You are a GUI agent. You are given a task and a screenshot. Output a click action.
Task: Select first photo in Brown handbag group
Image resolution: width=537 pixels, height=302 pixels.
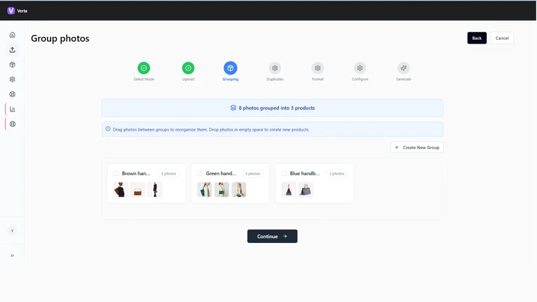[x=120, y=190]
